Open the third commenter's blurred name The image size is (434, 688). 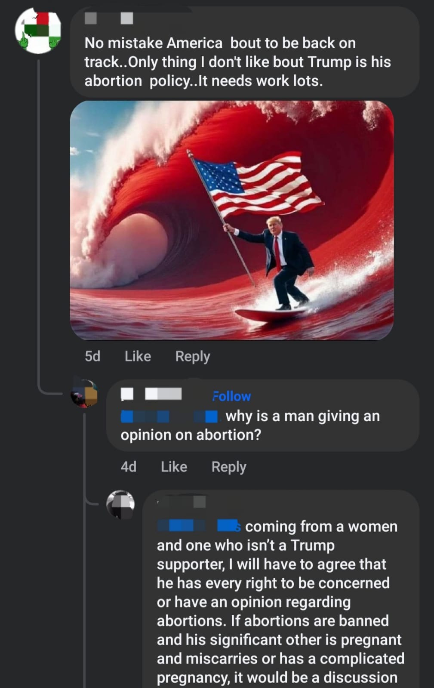pyautogui.click(x=182, y=502)
